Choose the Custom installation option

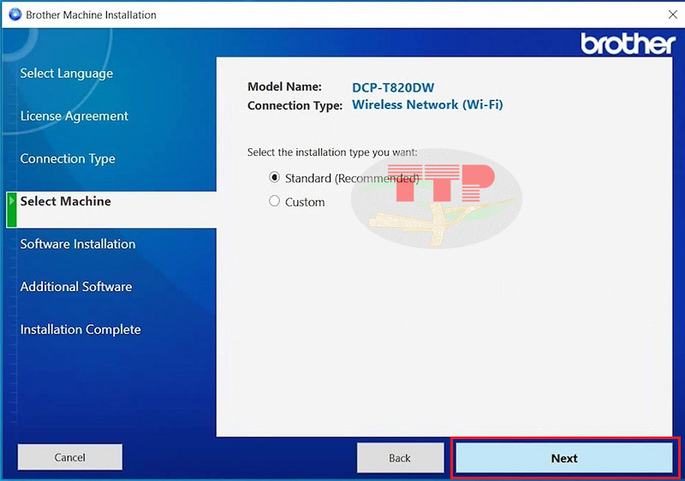click(274, 201)
